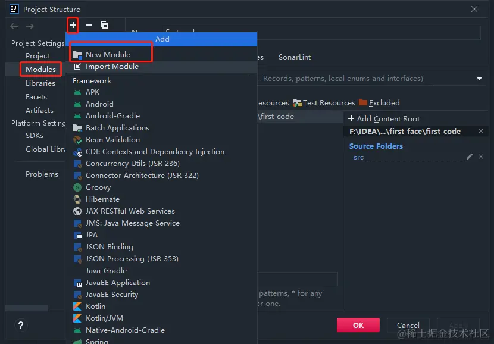Click the Hibernate framework icon
The image size is (494, 344).
77,199
